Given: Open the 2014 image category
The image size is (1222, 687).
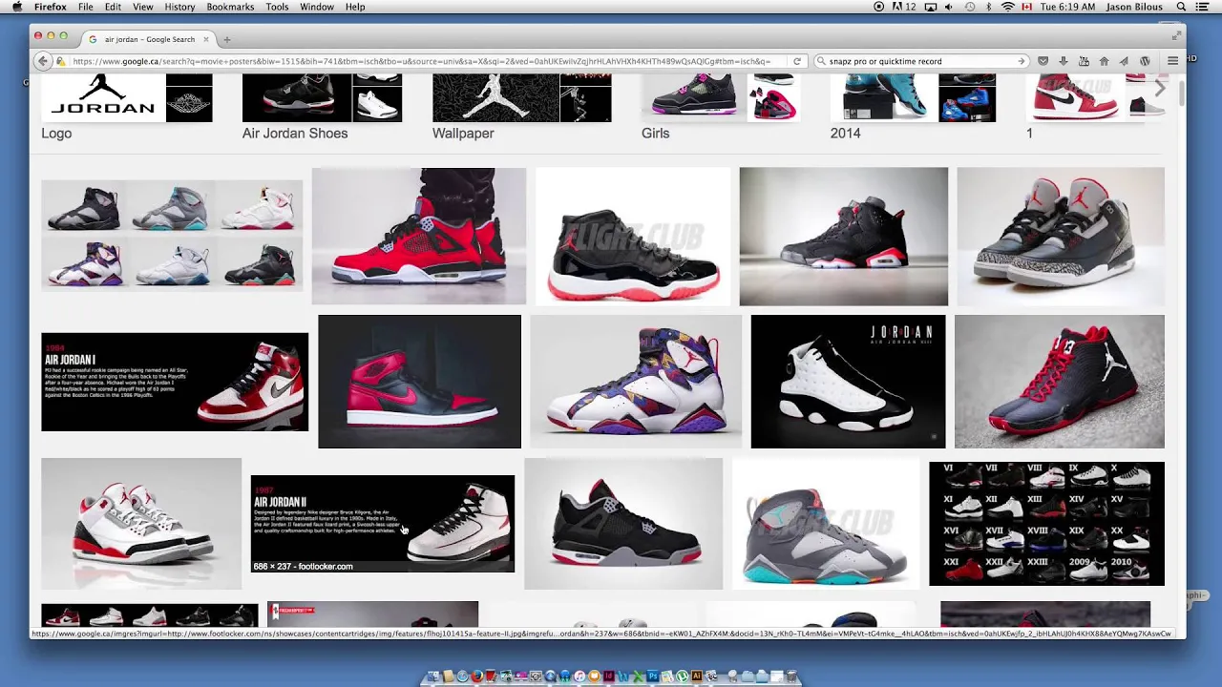Looking at the screenshot, I should tap(913, 107).
